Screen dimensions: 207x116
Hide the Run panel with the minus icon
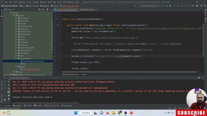tap(202, 78)
